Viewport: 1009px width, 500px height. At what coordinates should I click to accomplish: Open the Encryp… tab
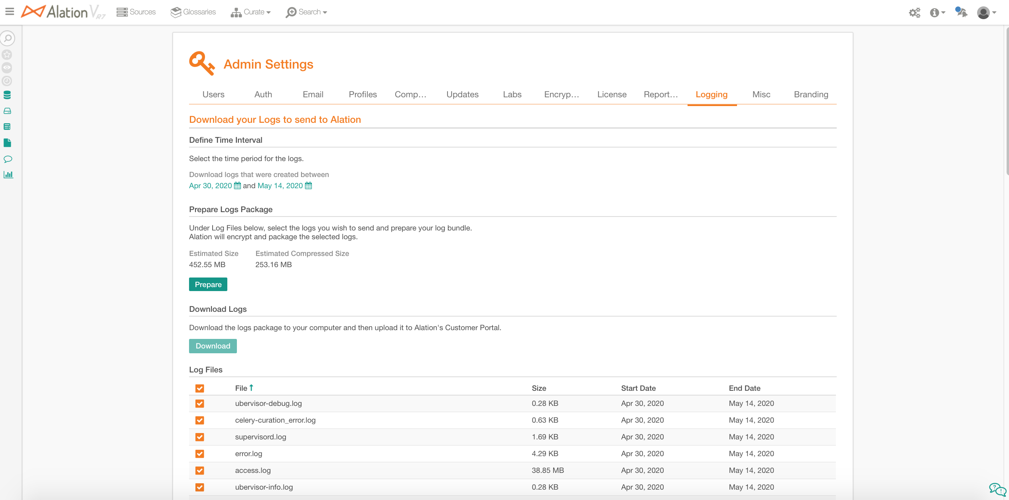point(562,94)
